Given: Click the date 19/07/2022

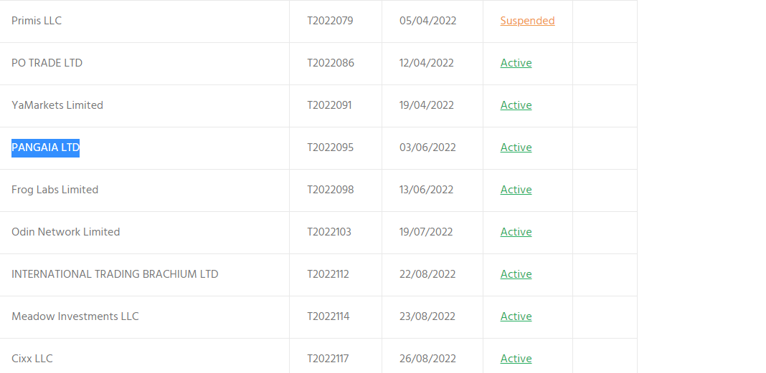Looking at the screenshot, I should tap(426, 232).
